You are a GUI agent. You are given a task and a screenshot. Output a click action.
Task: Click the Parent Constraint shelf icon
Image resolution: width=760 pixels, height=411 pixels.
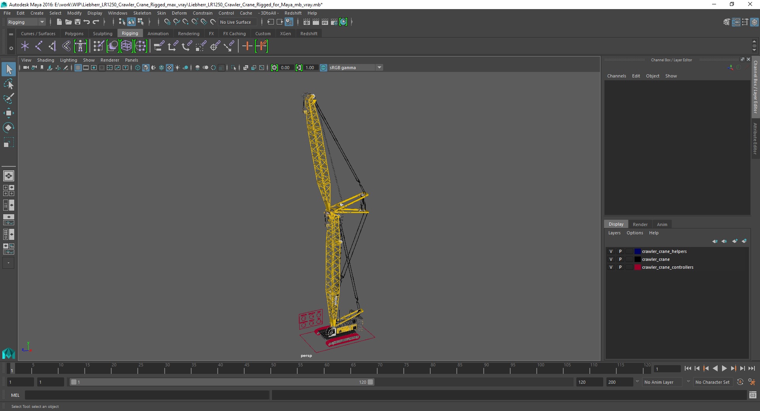[x=159, y=46]
